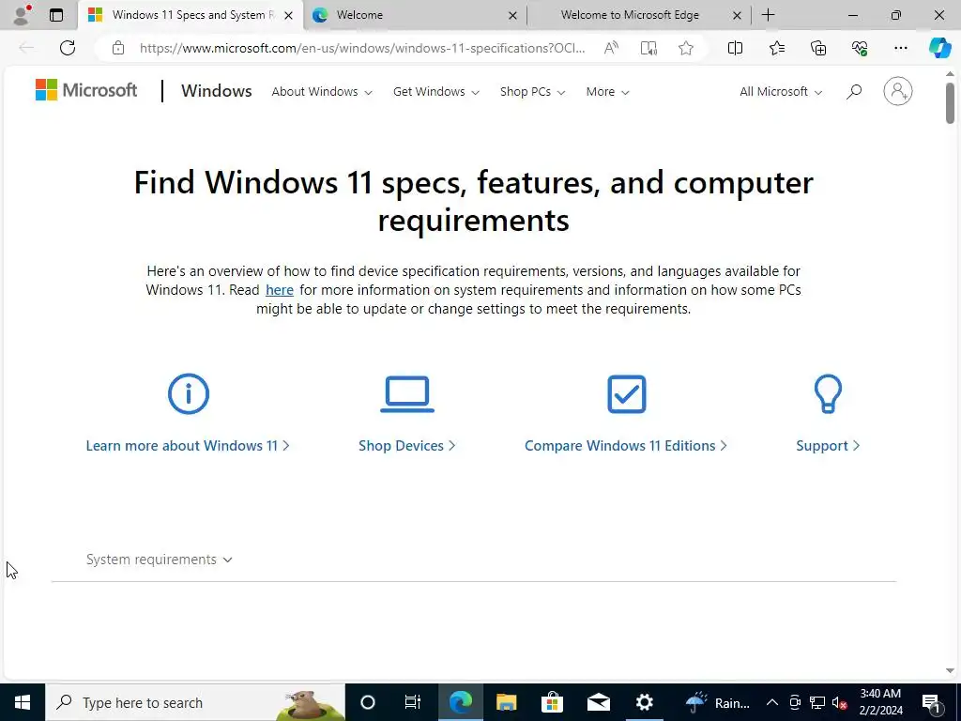Click the taskbar search box

click(195, 702)
